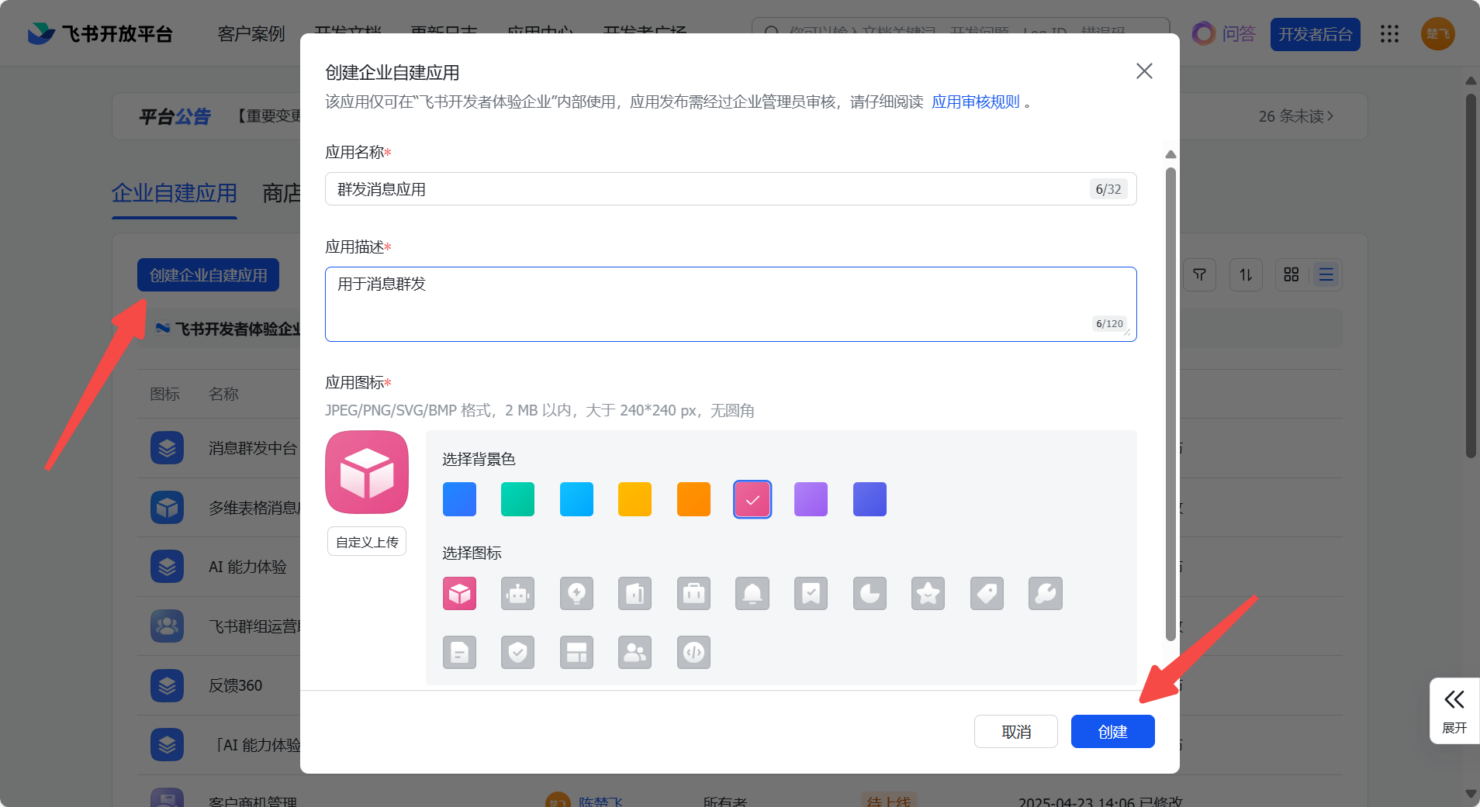Select the code brackets icon
Image resolution: width=1480 pixels, height=807 pixels.
[x=693, y=653]
